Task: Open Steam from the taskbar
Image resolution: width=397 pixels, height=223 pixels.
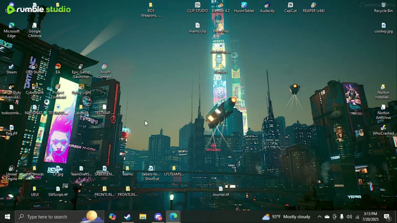Action: tap(127, 216)
